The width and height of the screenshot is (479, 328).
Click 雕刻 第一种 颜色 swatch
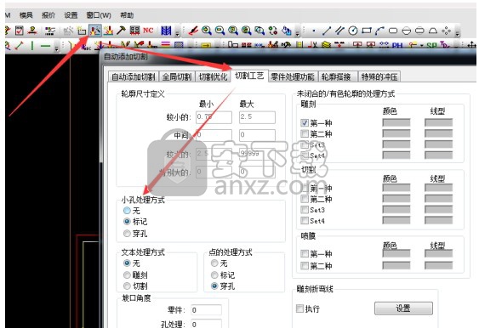[396, 122]
